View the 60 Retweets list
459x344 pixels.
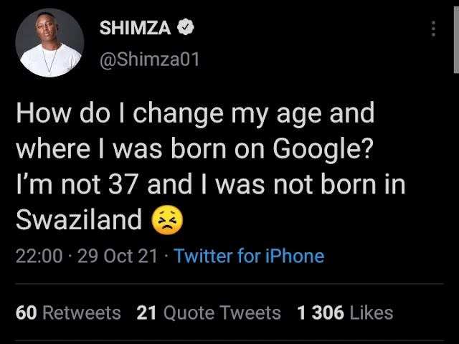click(x=68, y=312)
